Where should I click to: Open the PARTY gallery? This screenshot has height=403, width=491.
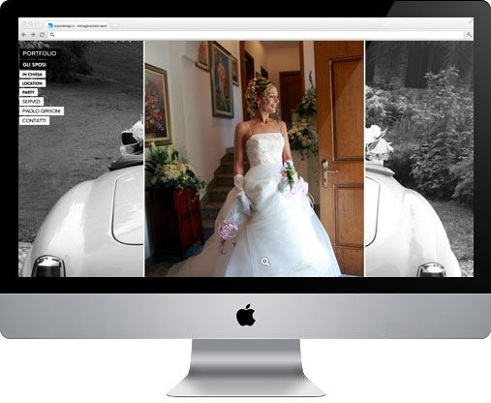[x=28, y=92]
